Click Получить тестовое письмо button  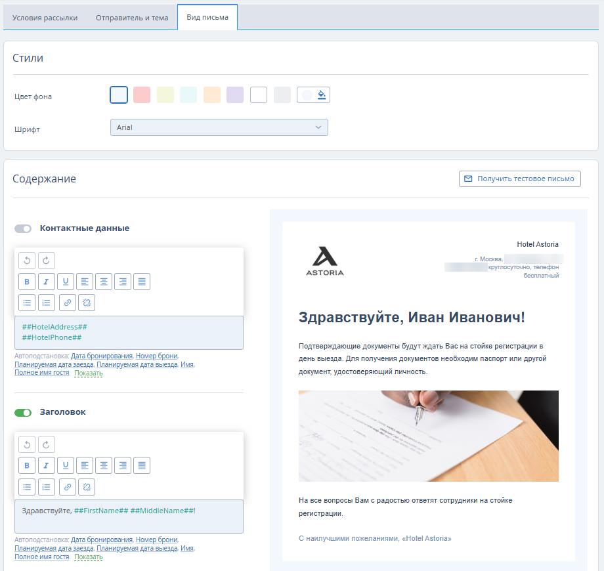[x=520, y=179]
